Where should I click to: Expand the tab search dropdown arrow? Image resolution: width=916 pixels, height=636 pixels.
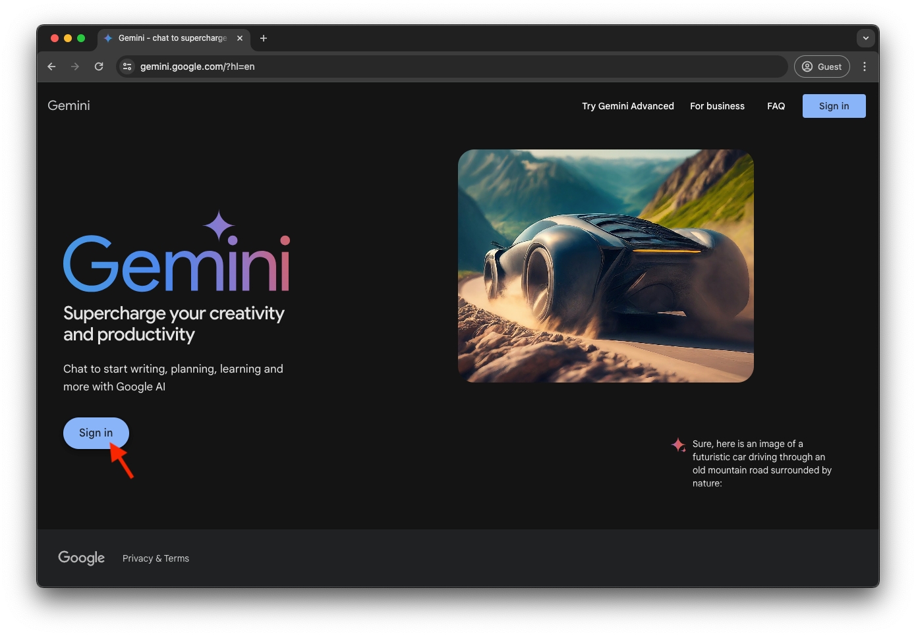pyautogui.click(x=865, y=38)
